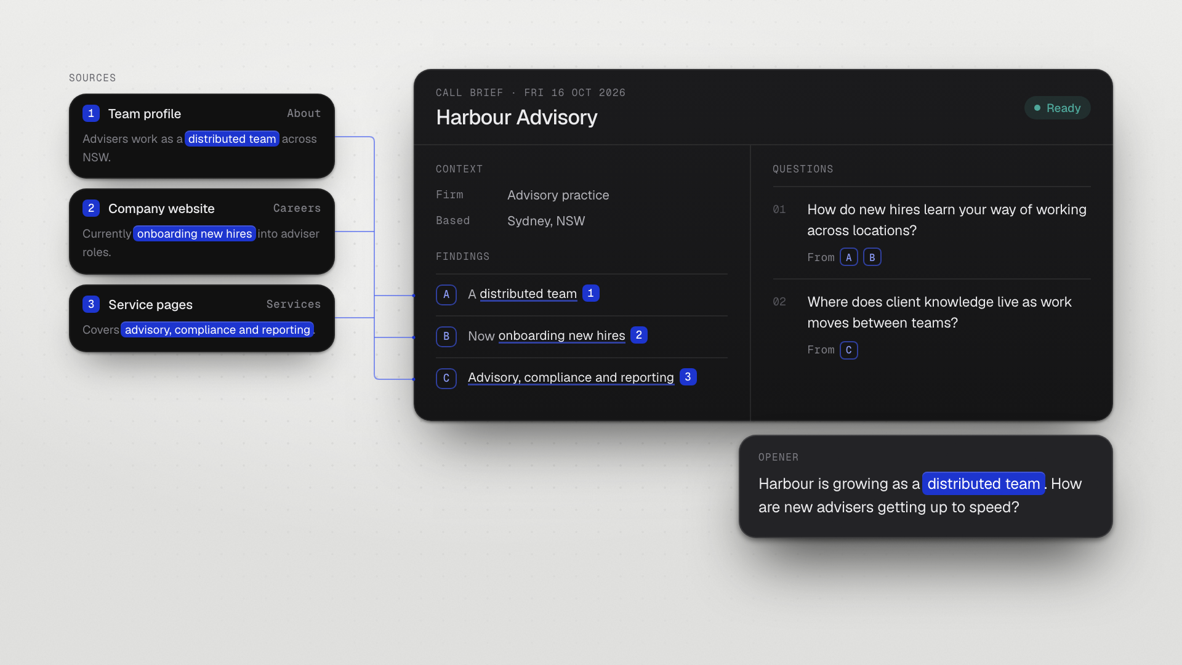Click the A tag under question 01

(849, 257)
